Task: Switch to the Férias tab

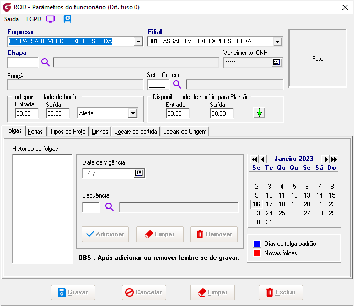Action: pos(35,132)
